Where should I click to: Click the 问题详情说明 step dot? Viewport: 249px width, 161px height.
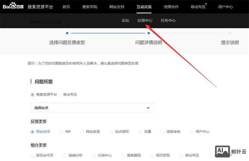tap(149, 33)
